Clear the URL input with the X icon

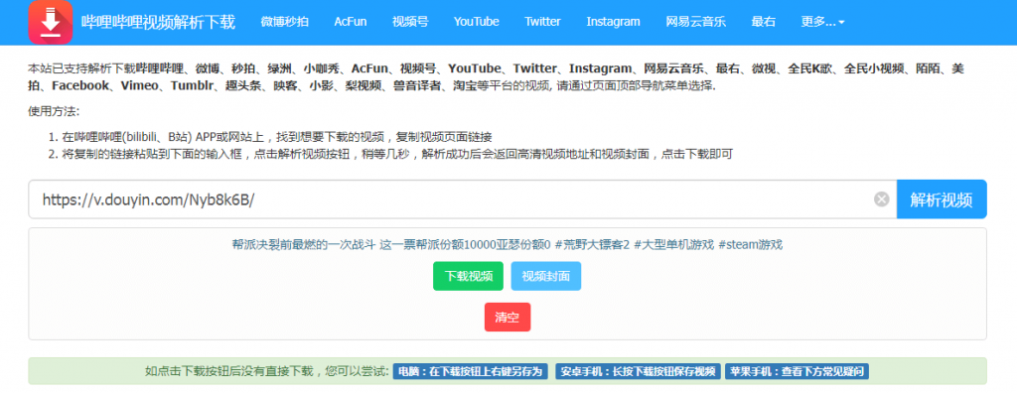click(881, 199)
